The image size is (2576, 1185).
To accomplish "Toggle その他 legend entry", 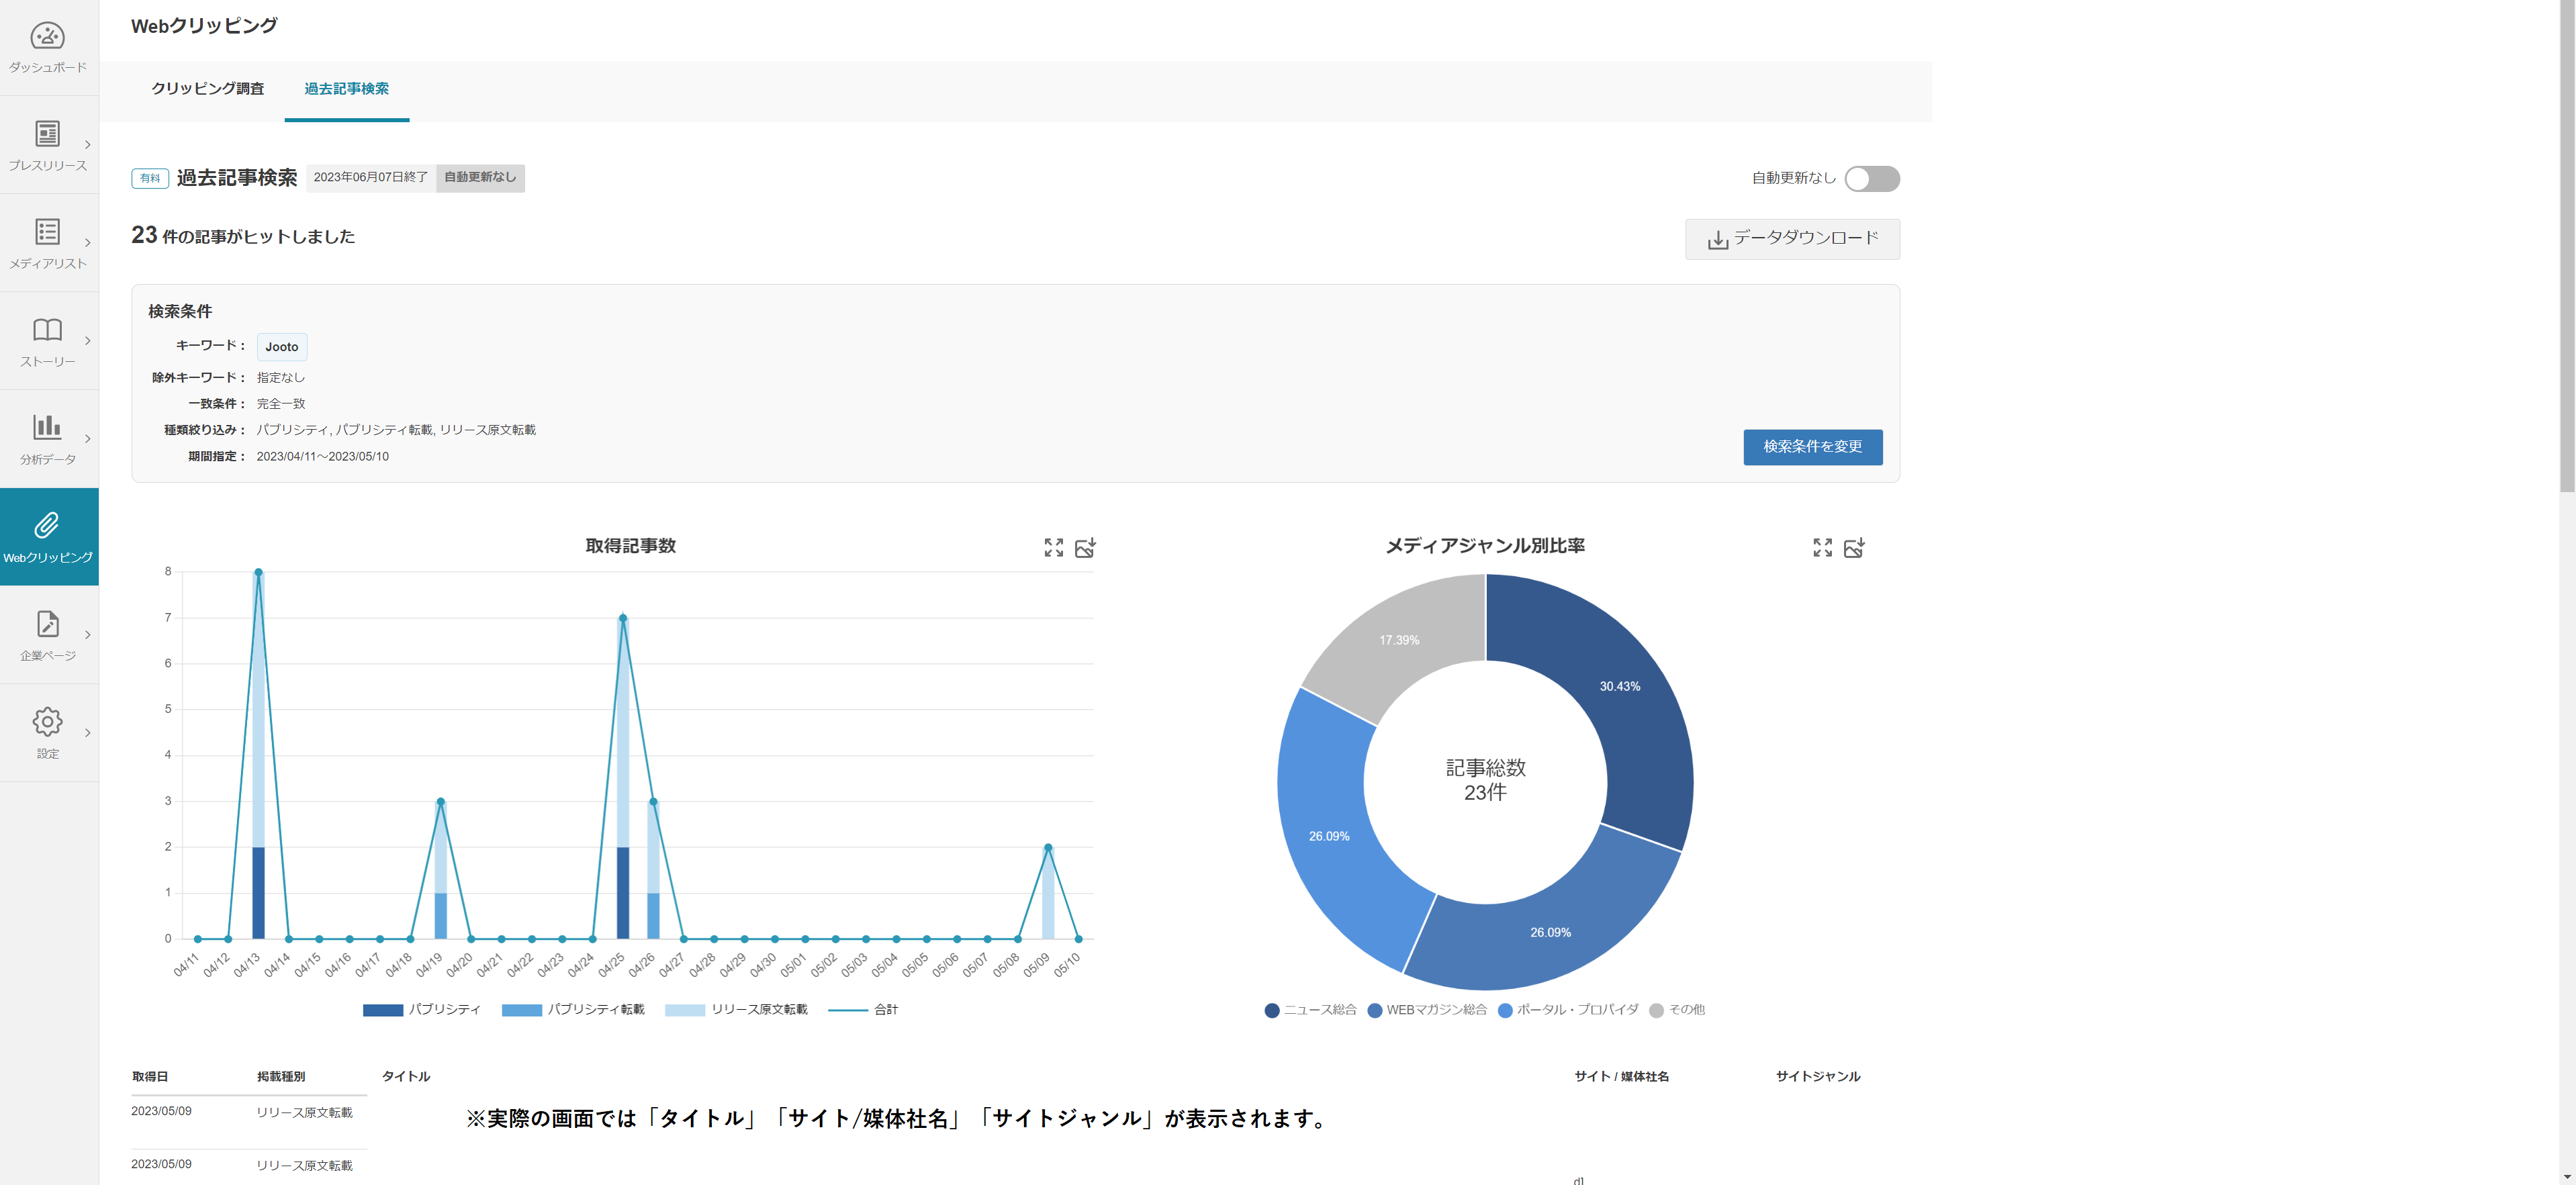I will [x=1677, y=1010].
